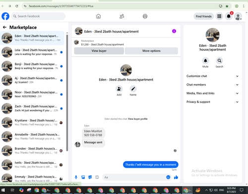Mute the Eden conversation
The width and height of the screenshot is (248, 194).
pyautogui.click(x=205, y=61)
